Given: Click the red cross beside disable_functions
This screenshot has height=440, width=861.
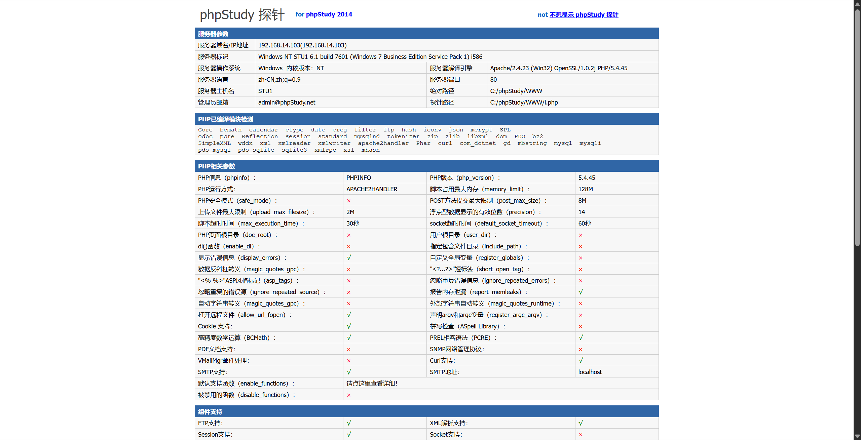Looking at the screenshot, I should click(x=348, y=395).
